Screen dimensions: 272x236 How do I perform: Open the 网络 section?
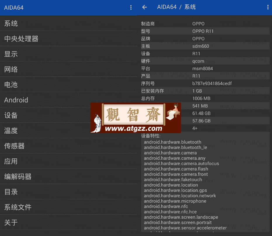[x=69, y=69]
